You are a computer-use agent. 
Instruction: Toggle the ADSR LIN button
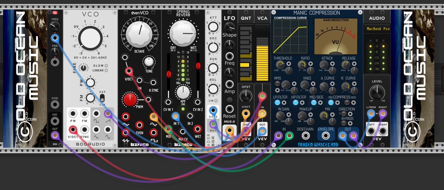pos(216,101)
